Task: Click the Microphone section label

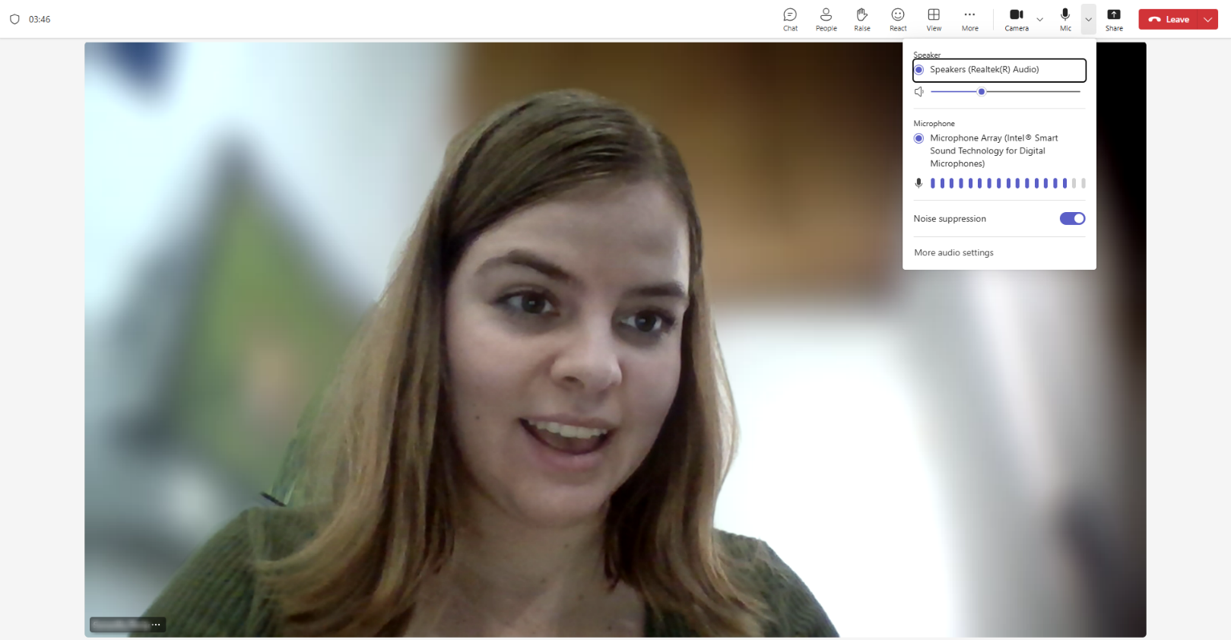Action: coord(934,124)
